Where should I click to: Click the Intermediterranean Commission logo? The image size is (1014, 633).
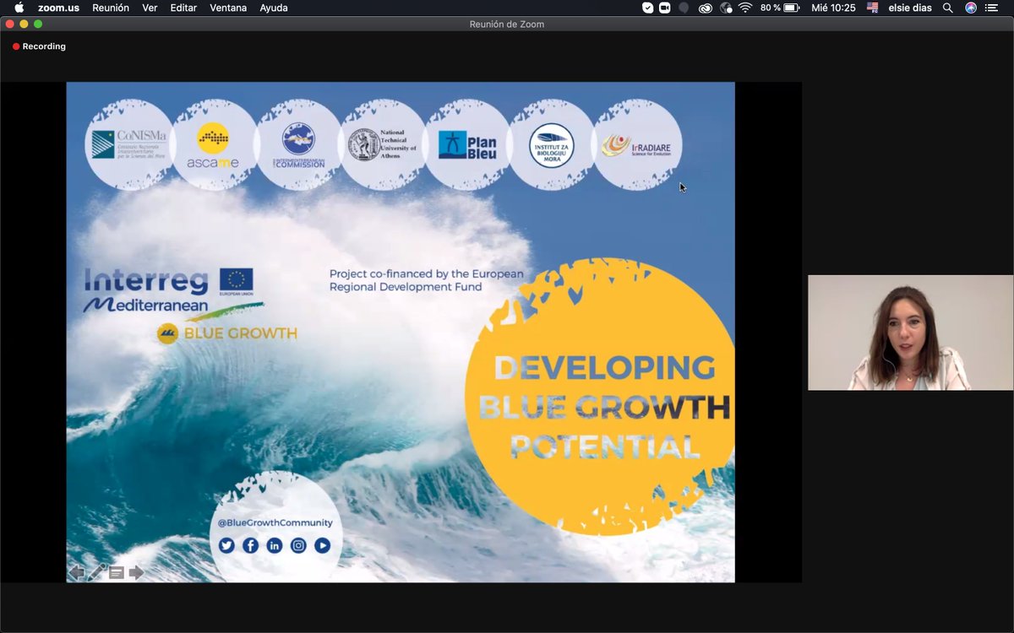[298, 145]
